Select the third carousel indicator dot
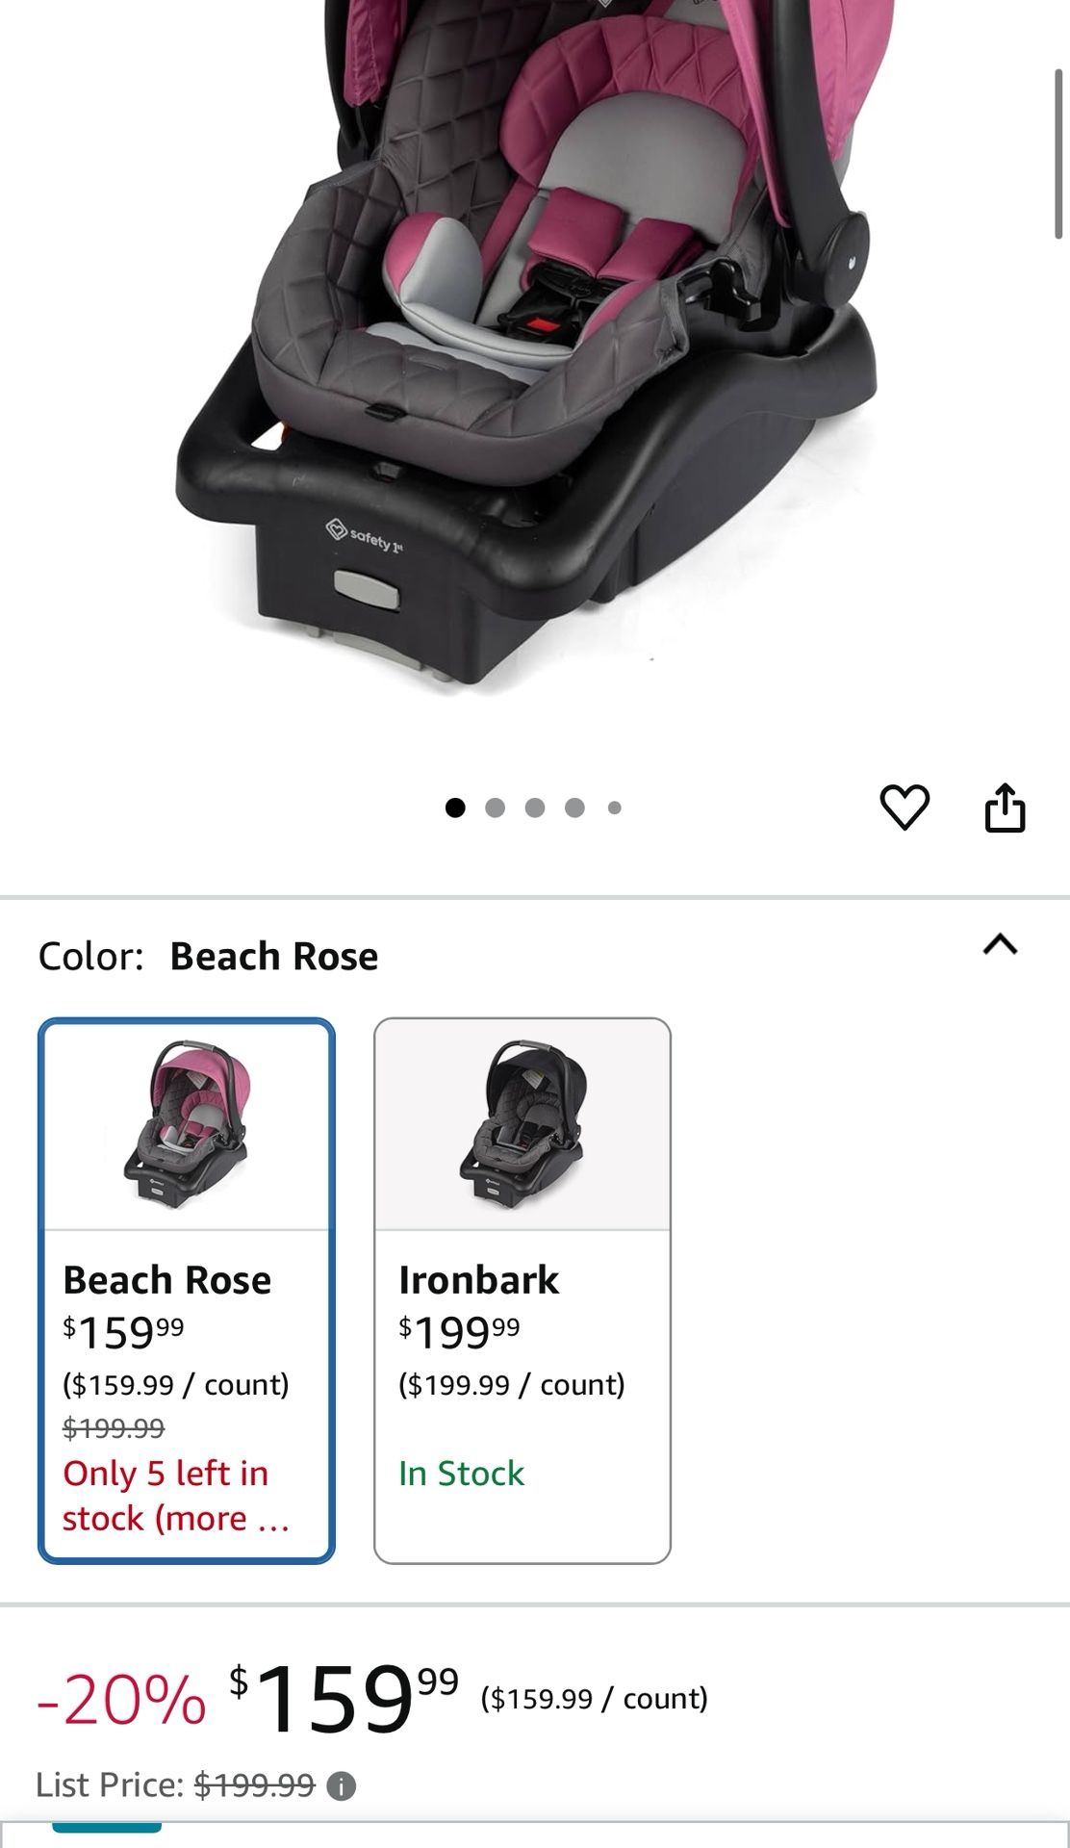 tap(536, 807)
